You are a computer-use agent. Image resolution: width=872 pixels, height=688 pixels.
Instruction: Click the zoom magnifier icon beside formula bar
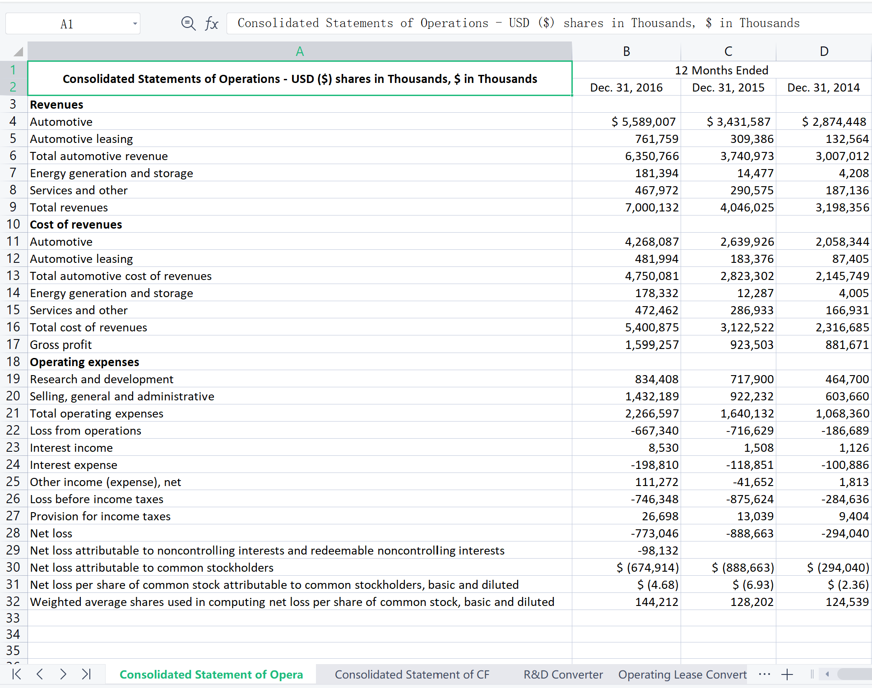pos(188,23)
